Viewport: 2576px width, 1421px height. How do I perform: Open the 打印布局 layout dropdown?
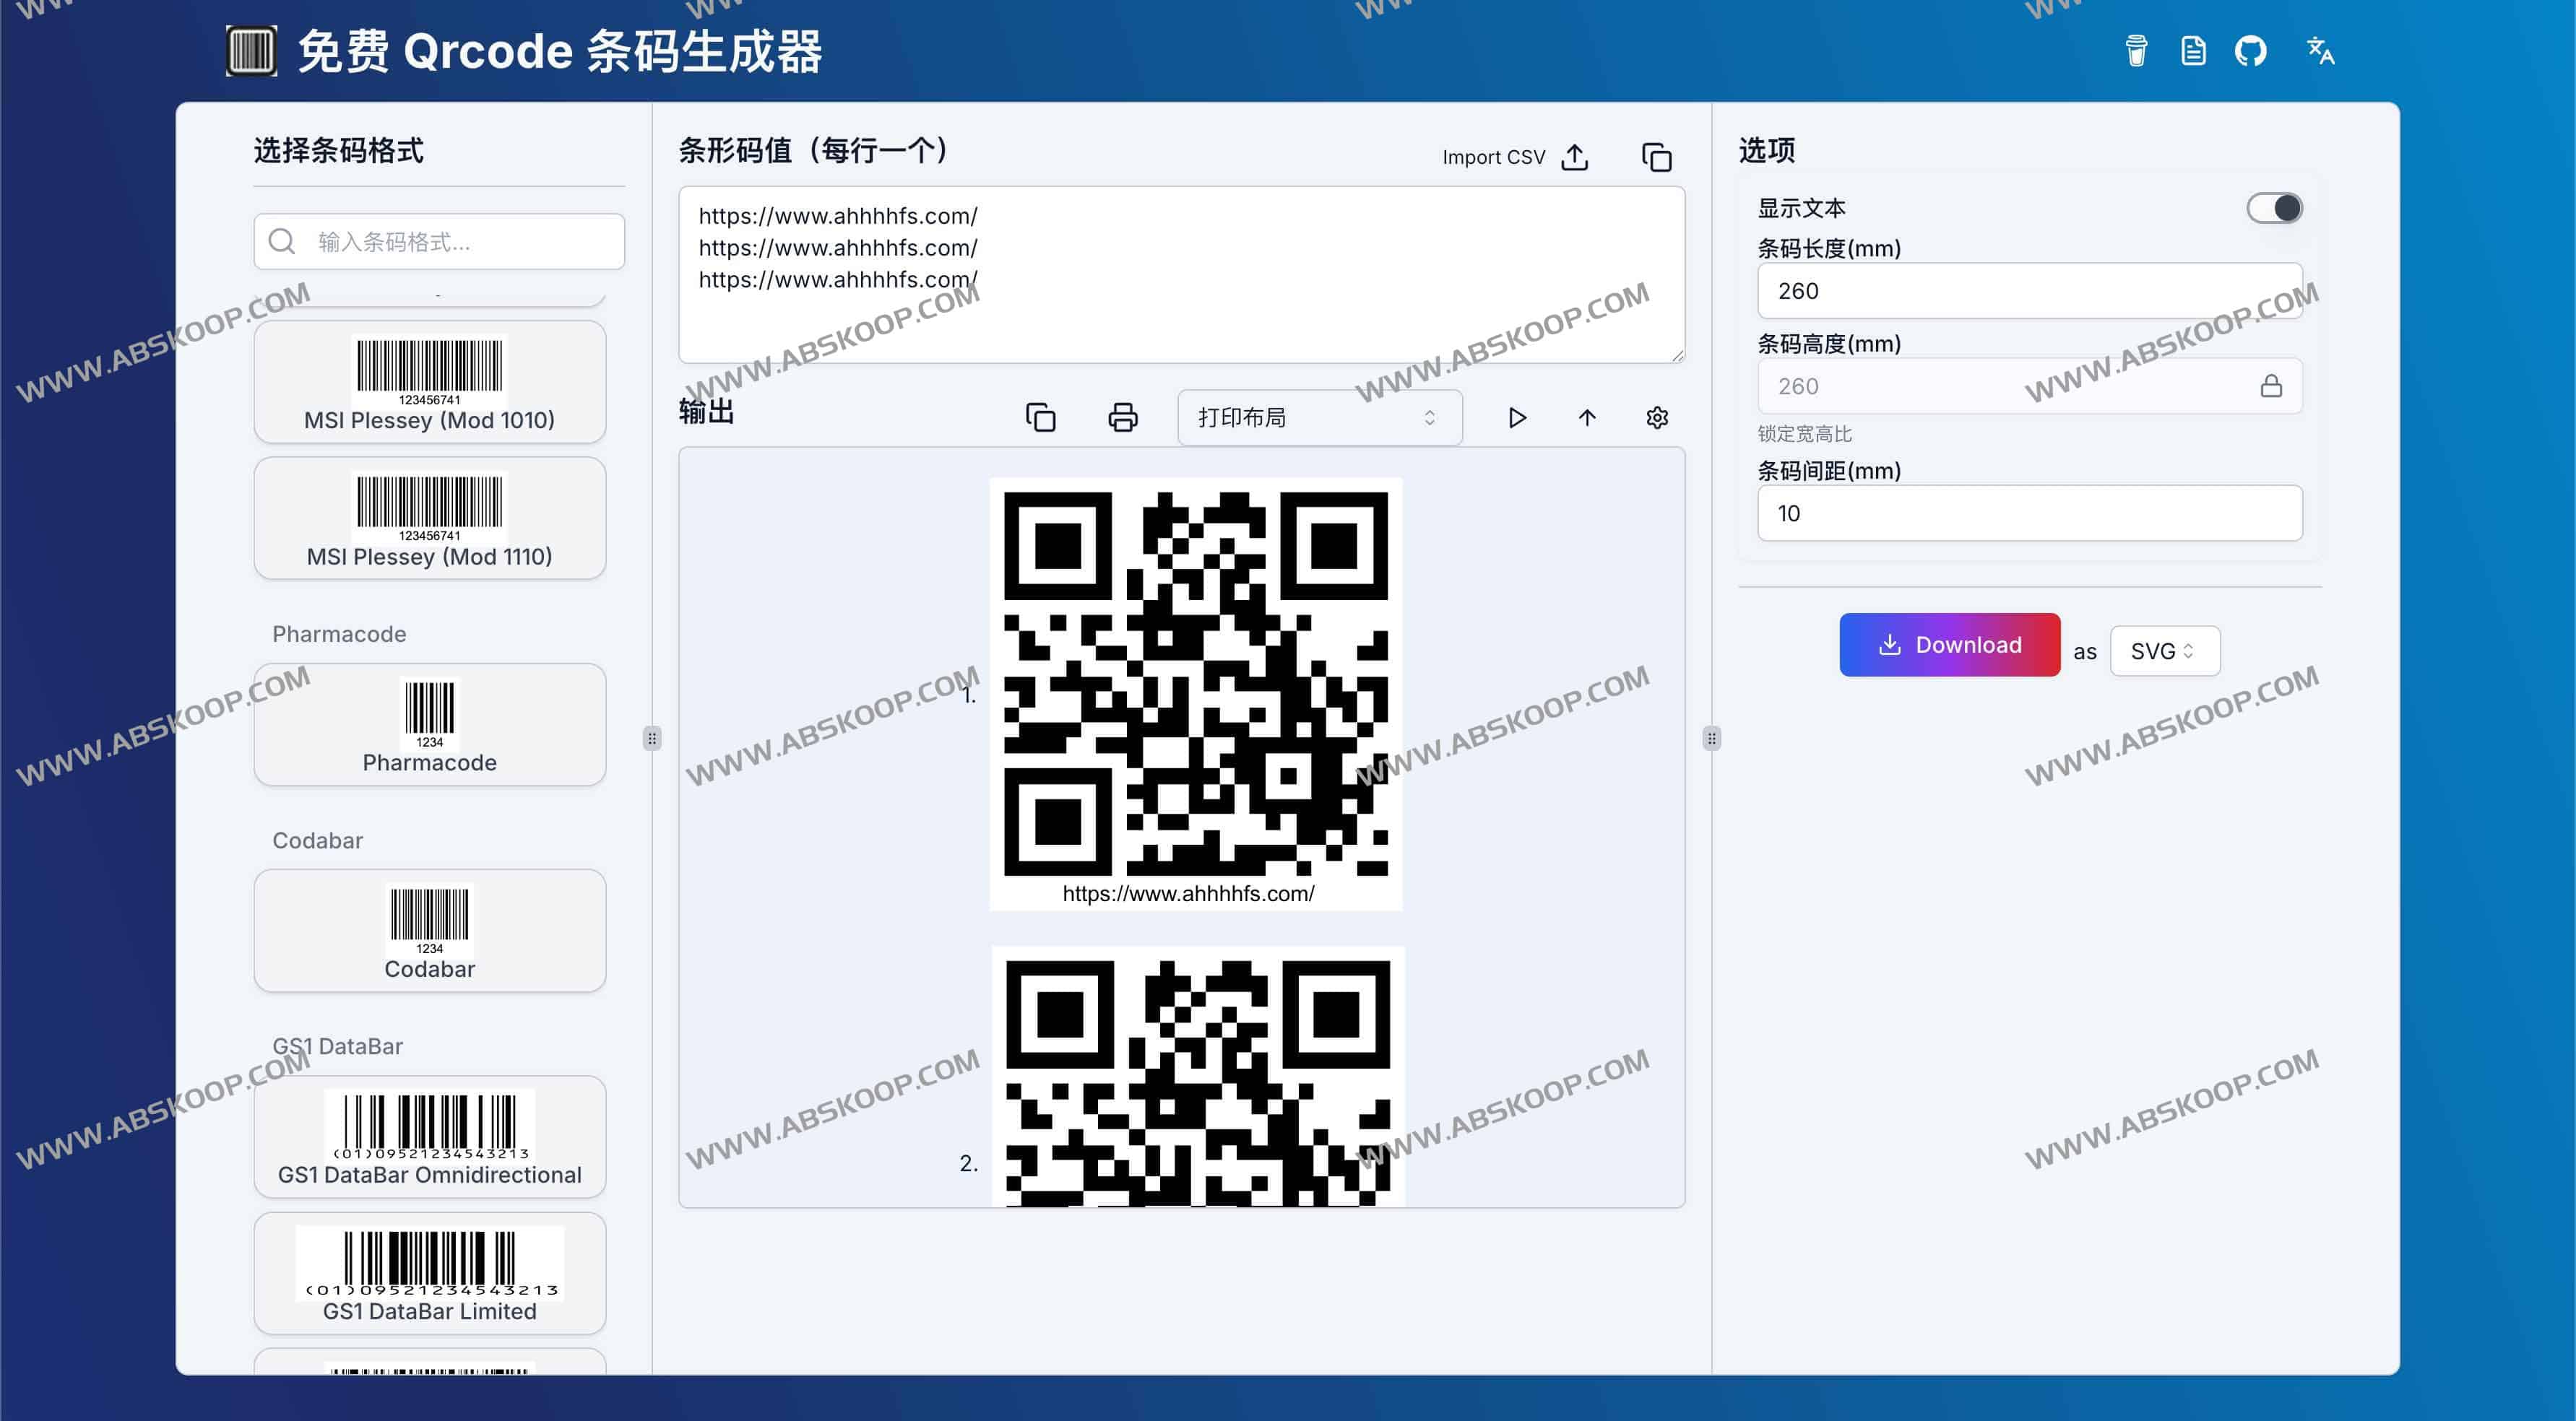1320,417
